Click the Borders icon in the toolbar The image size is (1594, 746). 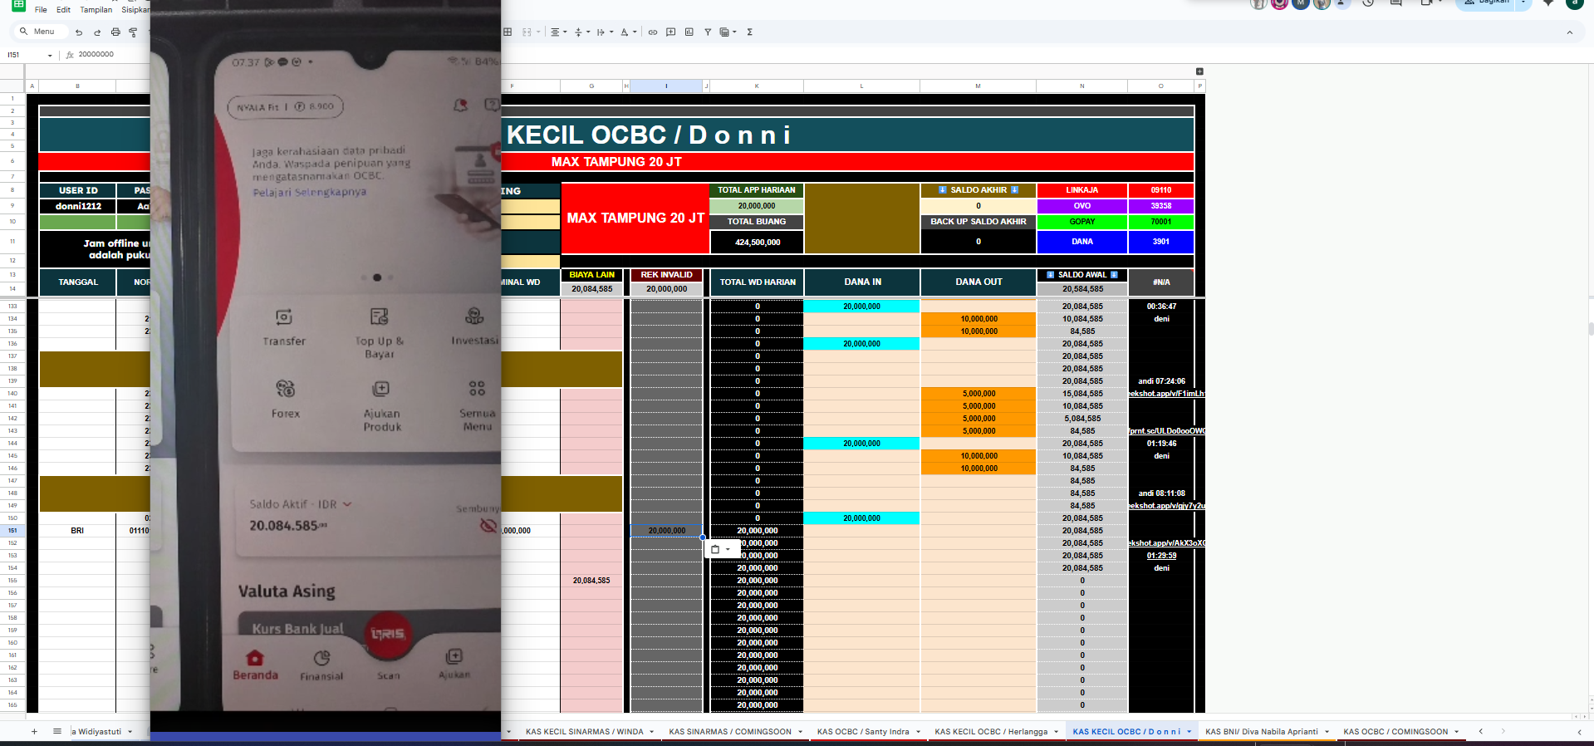[x=508, y=32]
